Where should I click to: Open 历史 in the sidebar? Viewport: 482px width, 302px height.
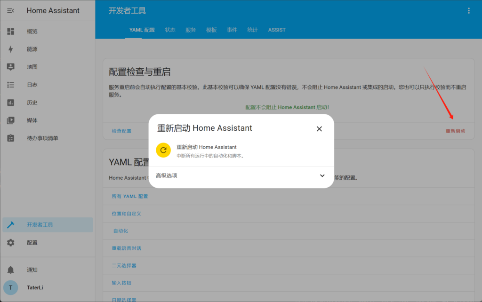point(32,103)
